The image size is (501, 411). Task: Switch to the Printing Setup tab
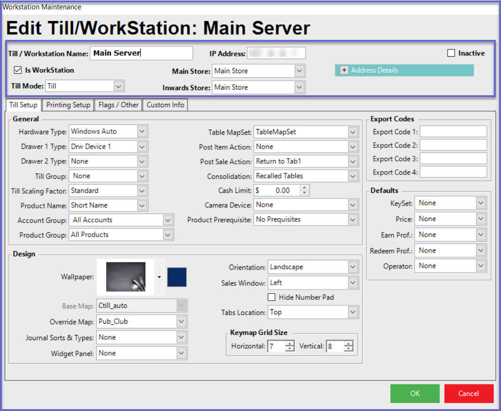[x=68, y=105]
